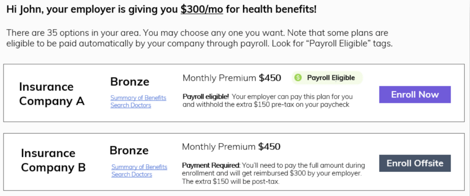The width and height of the screenshot is (470, 196).
Task: Open Summary of Benefits for Insurance Company A
Action: (x=138, y=98)
